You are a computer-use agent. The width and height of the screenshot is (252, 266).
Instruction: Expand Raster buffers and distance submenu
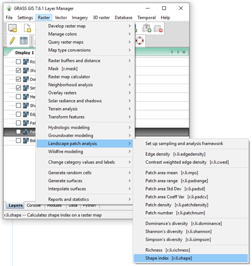[85, 60]
